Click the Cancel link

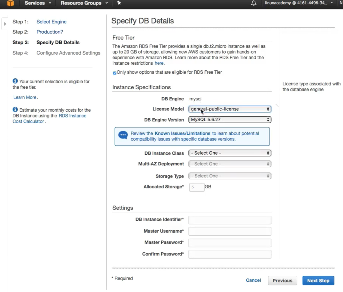(253, 280)
